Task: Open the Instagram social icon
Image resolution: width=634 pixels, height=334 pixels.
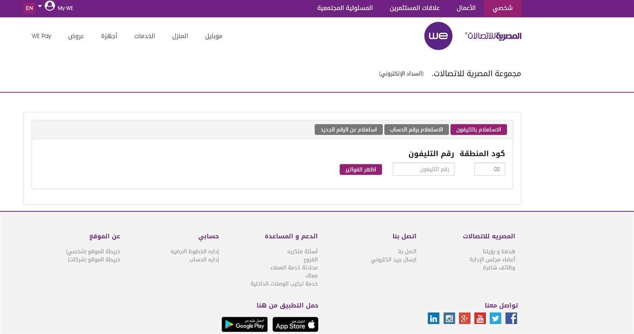Action: tap(449, 318)
